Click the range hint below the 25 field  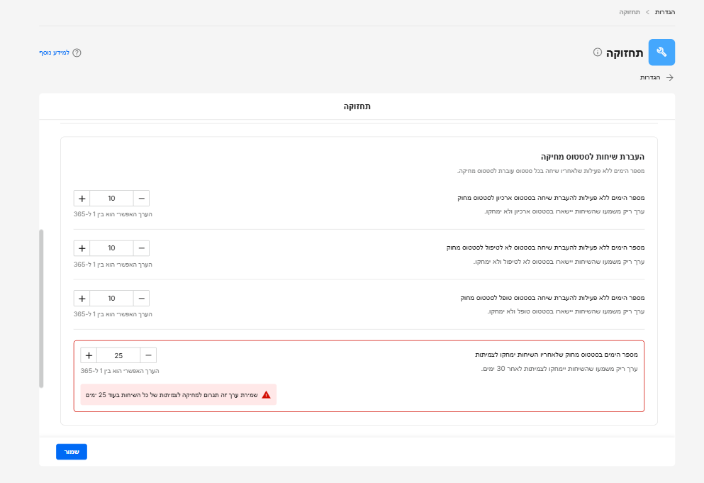(120, 371)
